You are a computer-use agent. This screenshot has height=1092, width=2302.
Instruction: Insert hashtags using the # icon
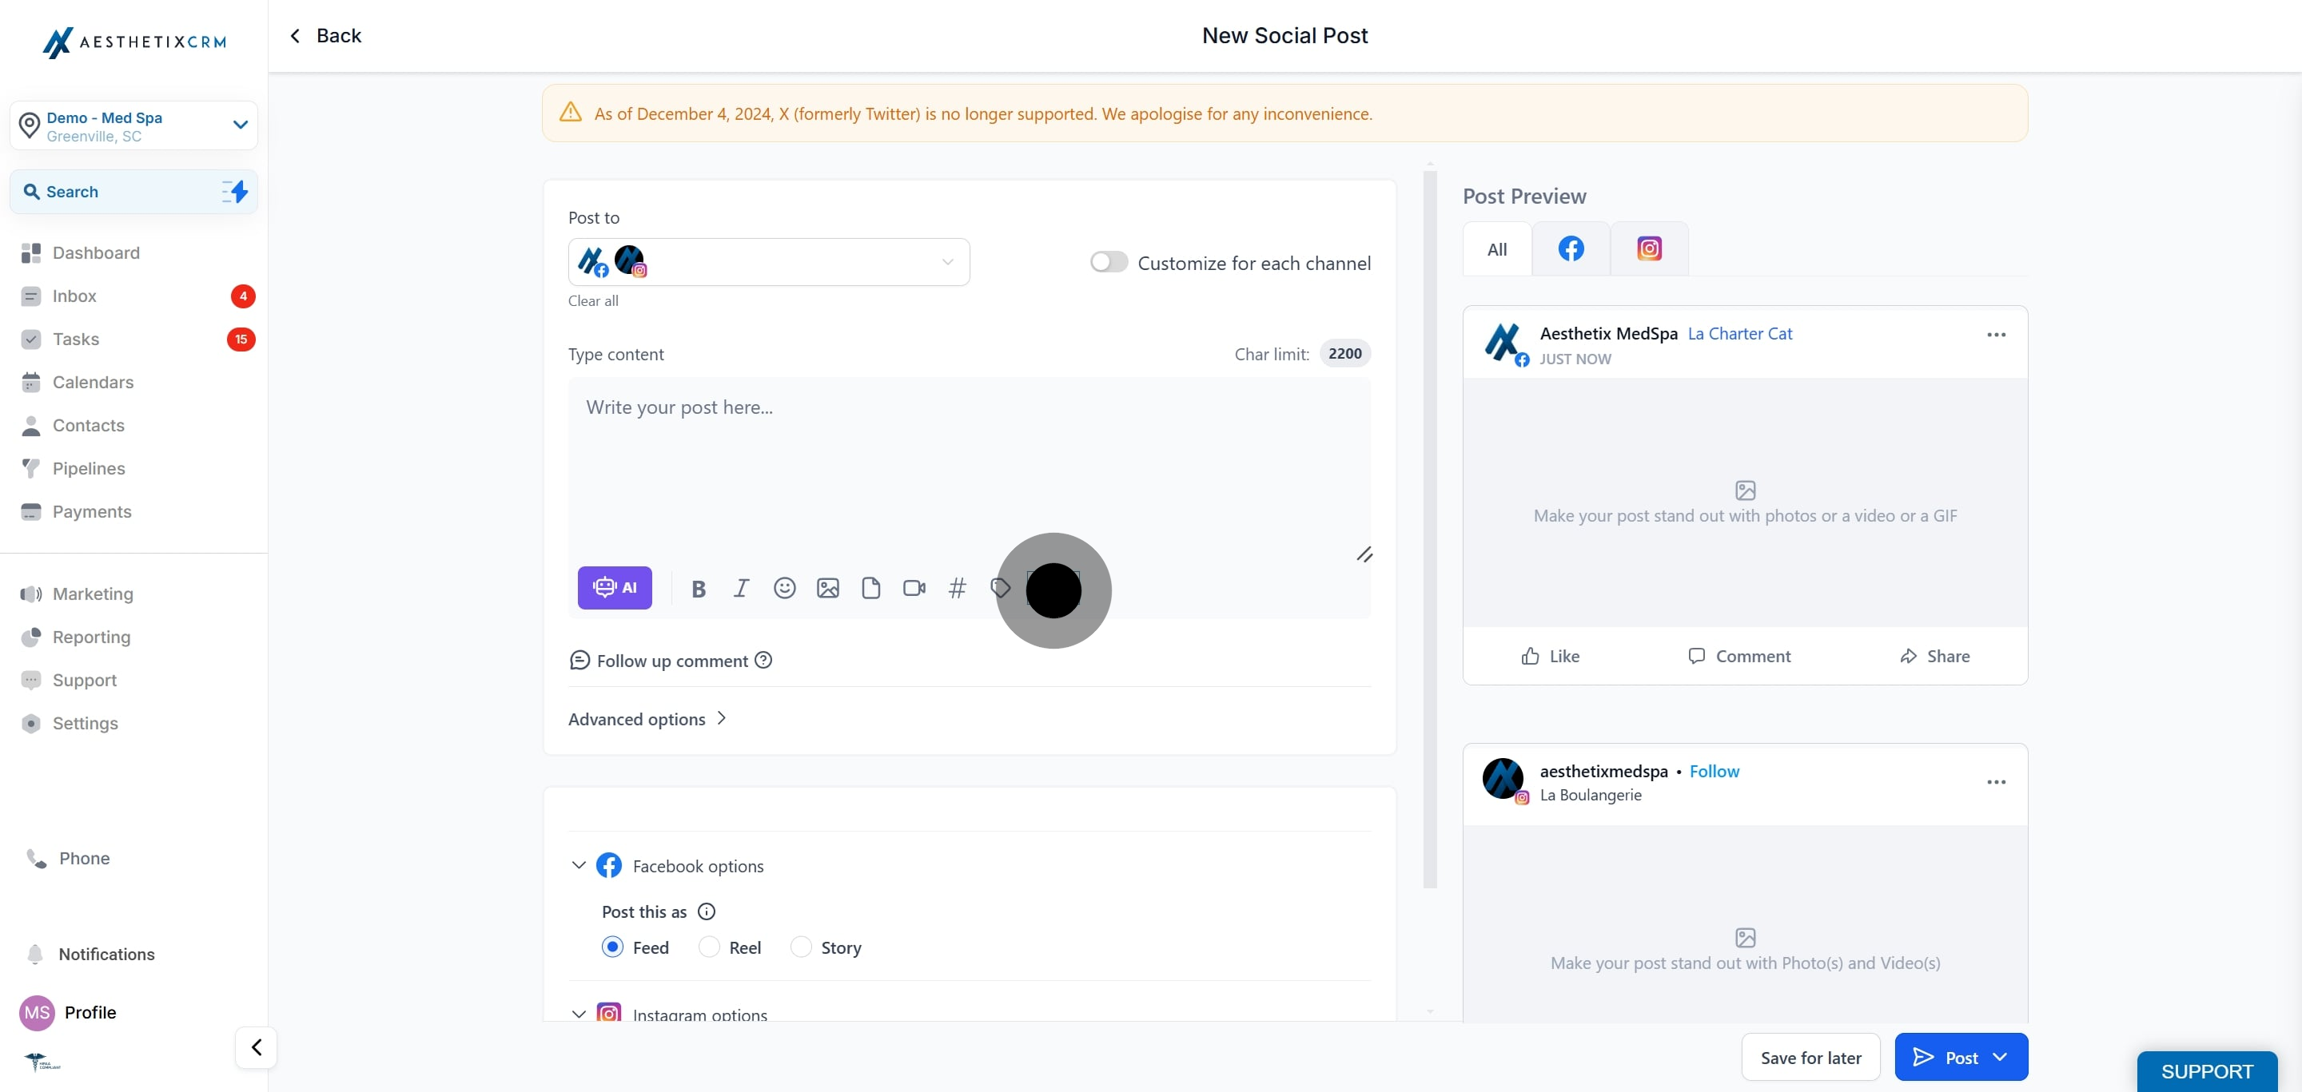coord(957,587)
